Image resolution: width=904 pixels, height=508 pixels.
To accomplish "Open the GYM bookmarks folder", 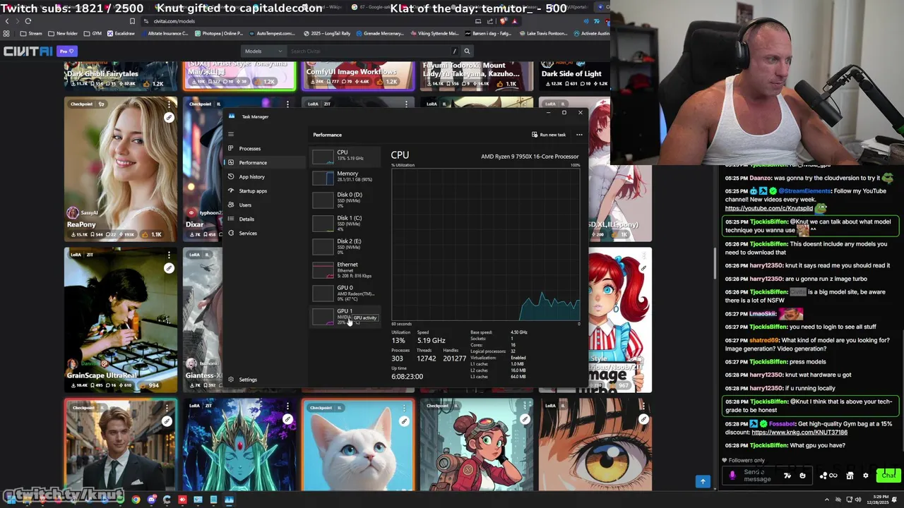I will tap(93, 33).
